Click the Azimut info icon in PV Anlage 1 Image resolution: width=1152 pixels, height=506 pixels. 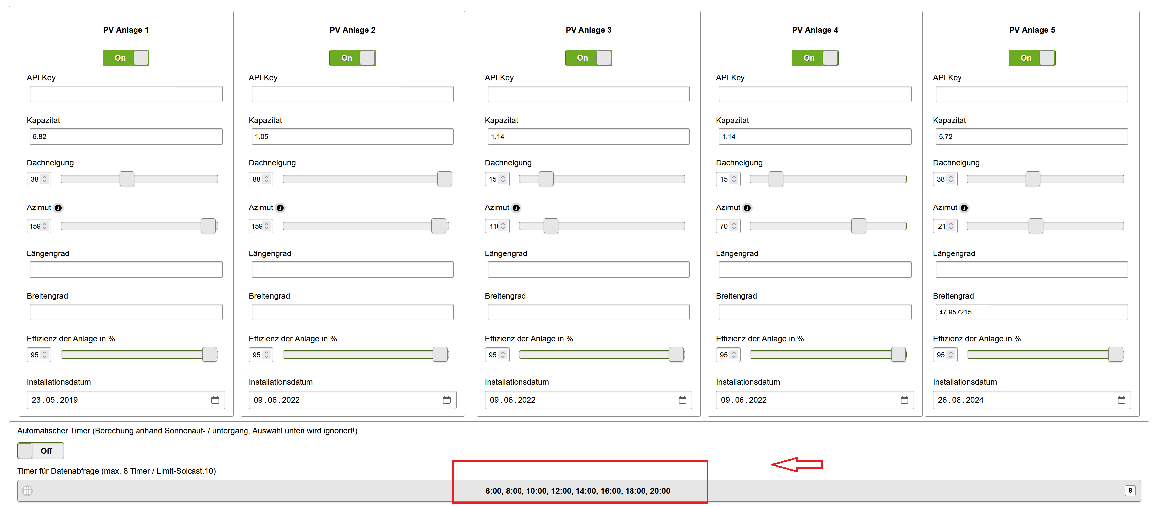(58, 208)
